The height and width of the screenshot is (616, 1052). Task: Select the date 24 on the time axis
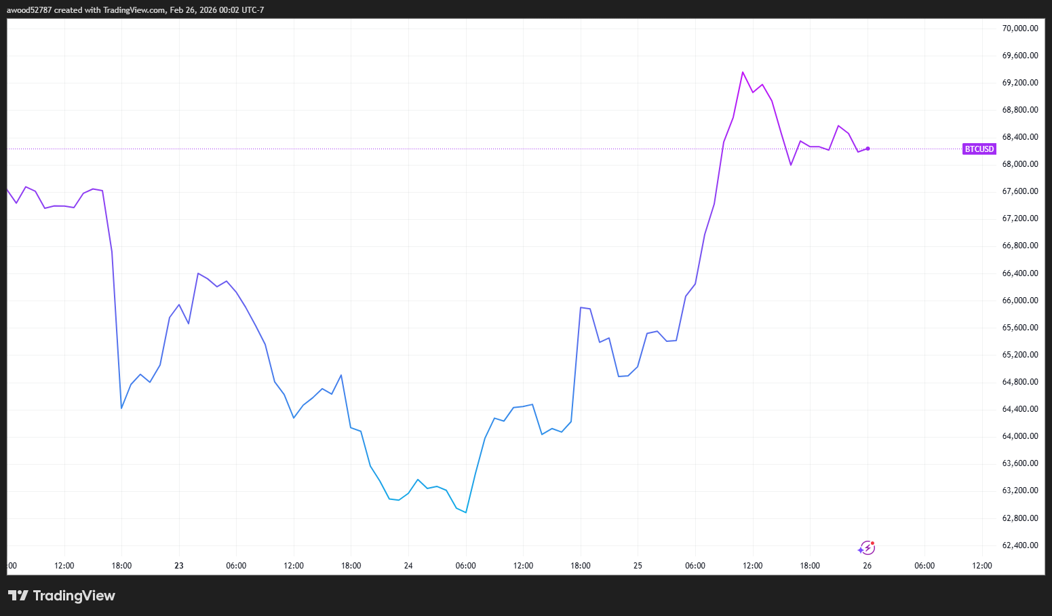[x=408, y=565]
